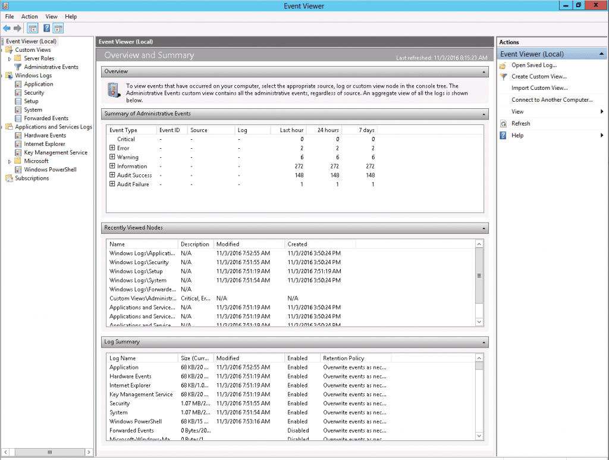Image resolution: width=609 pixels, height=460 pixels.
Task: Select the Security log icon in the tree
Action: click(18, 92)
